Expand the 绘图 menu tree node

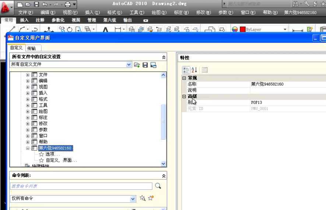(x=28, y=111)
